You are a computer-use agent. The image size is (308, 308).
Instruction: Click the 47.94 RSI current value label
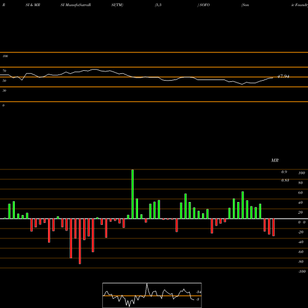tap(283, 76)
